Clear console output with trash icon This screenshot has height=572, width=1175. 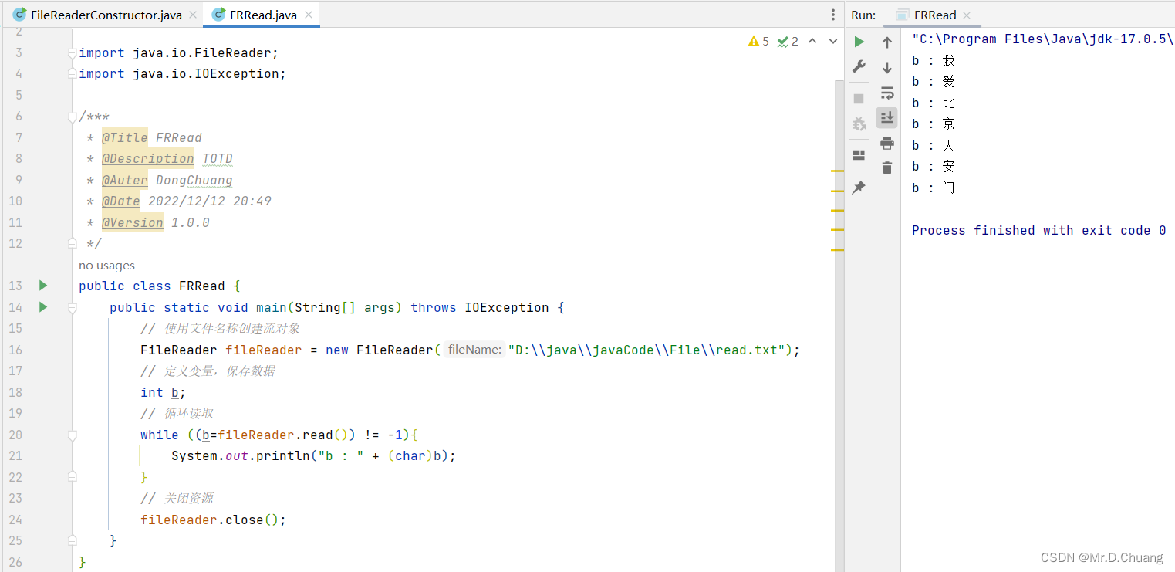click(887, 168)
